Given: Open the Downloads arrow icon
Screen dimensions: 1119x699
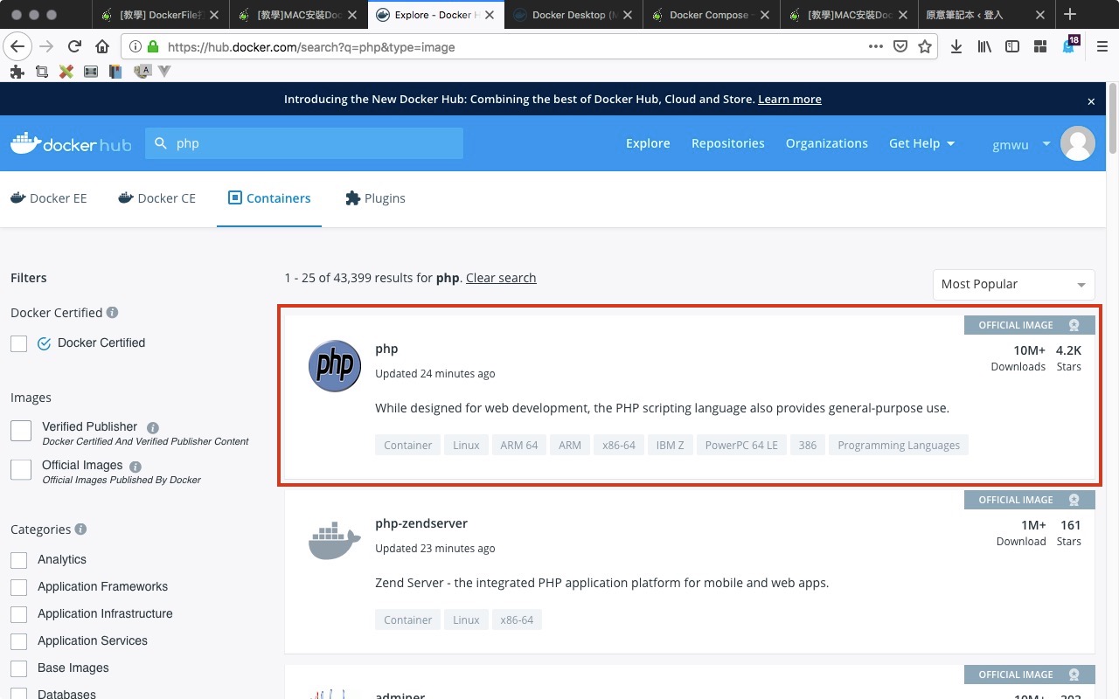Looking at the screenshot, I should click(956, 47).
